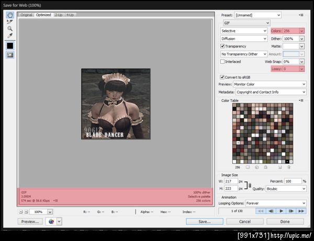Uncheck Convert to sRGB checkbox
Image resolution: width=314 pixels, height=241 pixels.
222,77
